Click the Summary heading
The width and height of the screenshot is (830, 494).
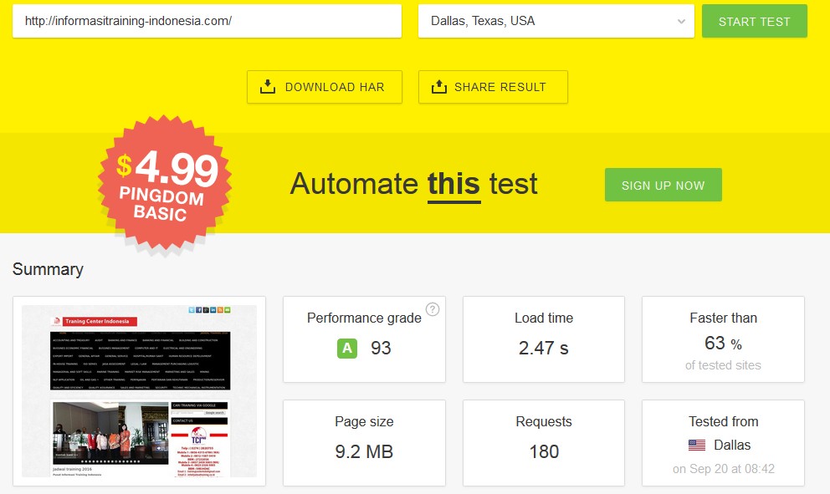pos(48,269)
